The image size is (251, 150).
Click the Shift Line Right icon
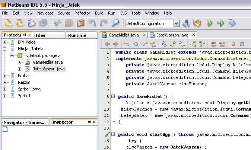click(x=222, y=44)
